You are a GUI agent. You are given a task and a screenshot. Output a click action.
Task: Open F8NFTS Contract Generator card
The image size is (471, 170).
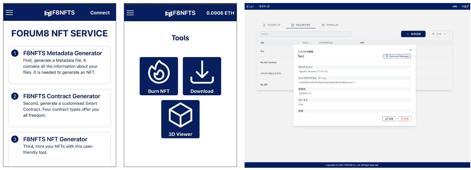click(x=59, y=108)
